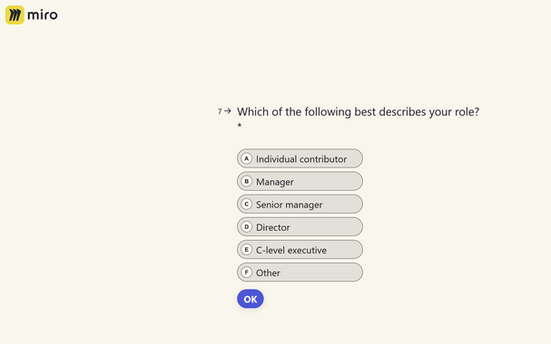This screenshot has height=344, width=551.
Task: Choose the C-level executive option
Action: tap(300, 250)
